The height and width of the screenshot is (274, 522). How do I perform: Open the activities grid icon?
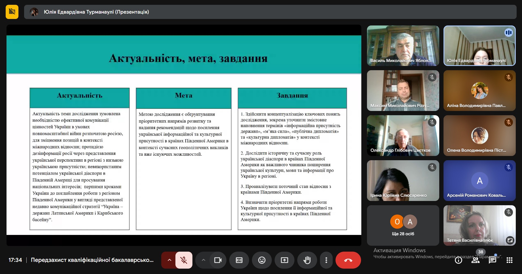point(509,260)
